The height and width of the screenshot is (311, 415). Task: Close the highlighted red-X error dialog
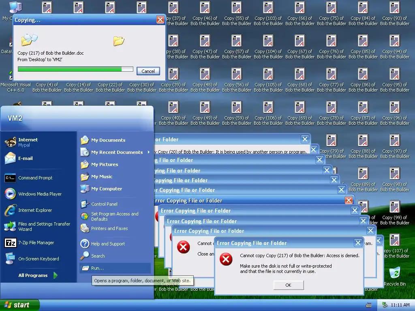click(349, 200)
